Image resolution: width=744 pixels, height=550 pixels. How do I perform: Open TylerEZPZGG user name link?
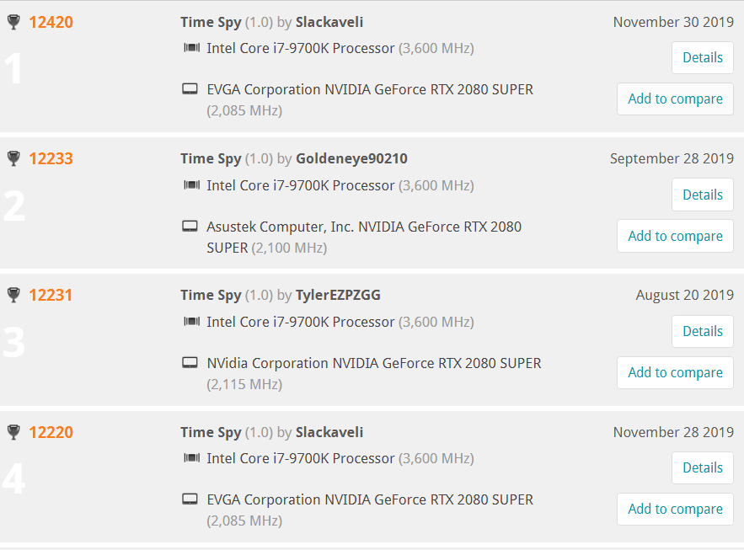pyautogui.click(x=338, y=295)
